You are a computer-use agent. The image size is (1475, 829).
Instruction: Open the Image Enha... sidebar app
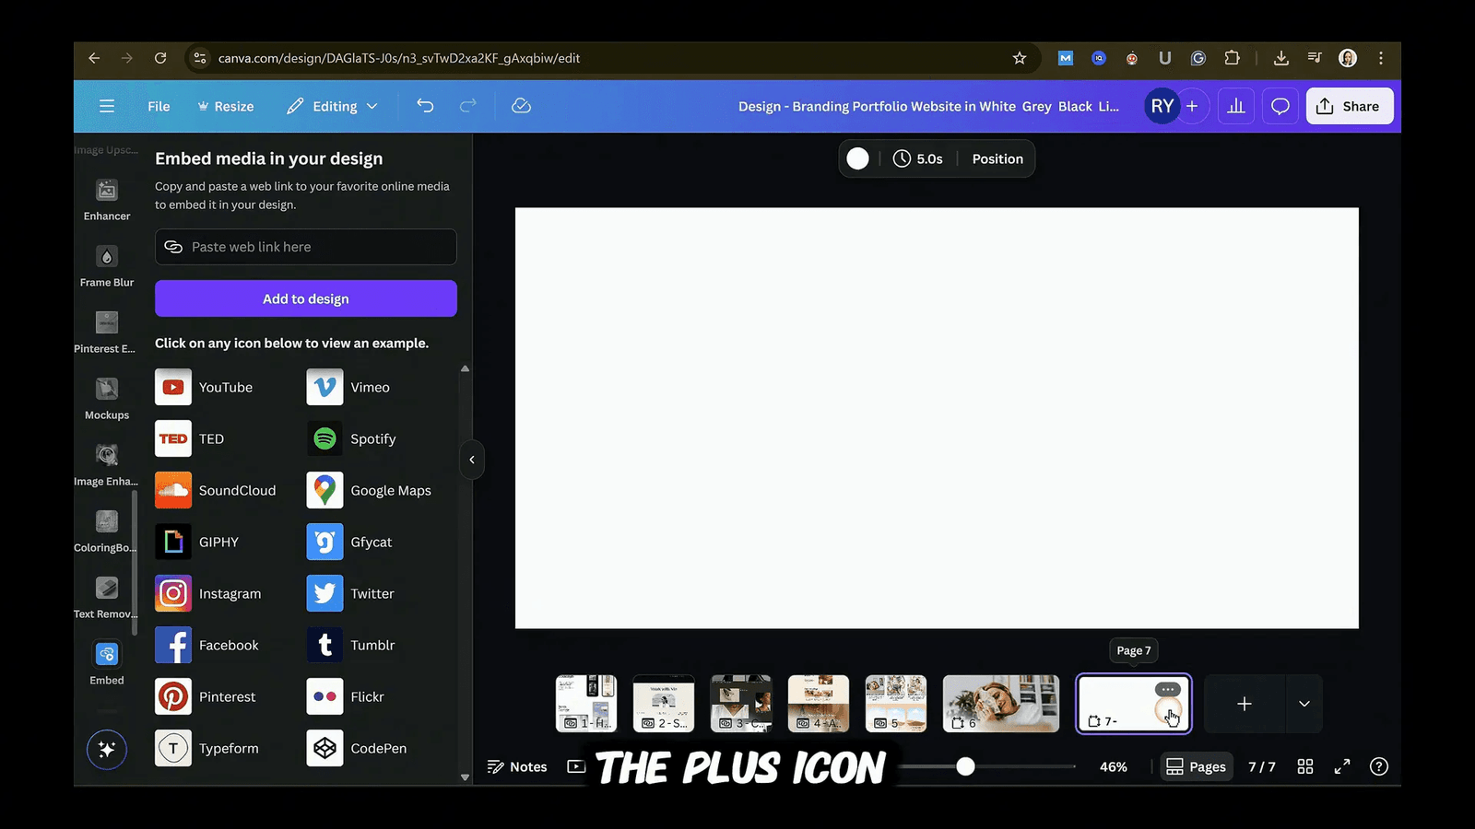coord(107,465)
